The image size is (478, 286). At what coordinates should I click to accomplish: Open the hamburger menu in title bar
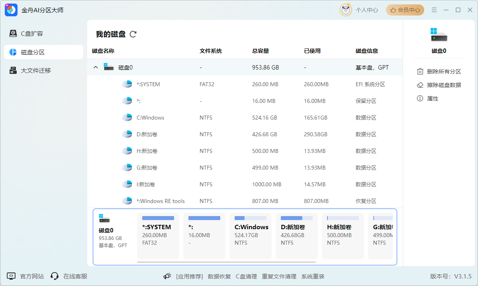[434, 10]
